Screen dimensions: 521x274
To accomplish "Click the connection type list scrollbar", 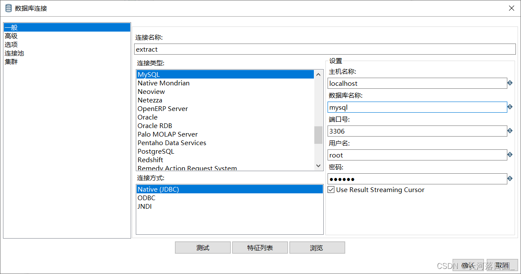I will pyautogui.click(x=318, y=135).
